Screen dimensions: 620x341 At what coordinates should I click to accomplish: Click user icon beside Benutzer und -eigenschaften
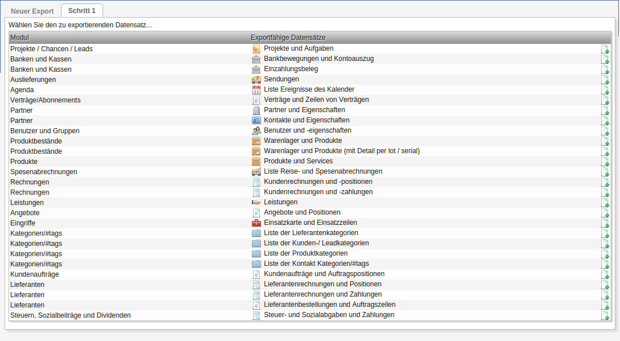point(256,131)
